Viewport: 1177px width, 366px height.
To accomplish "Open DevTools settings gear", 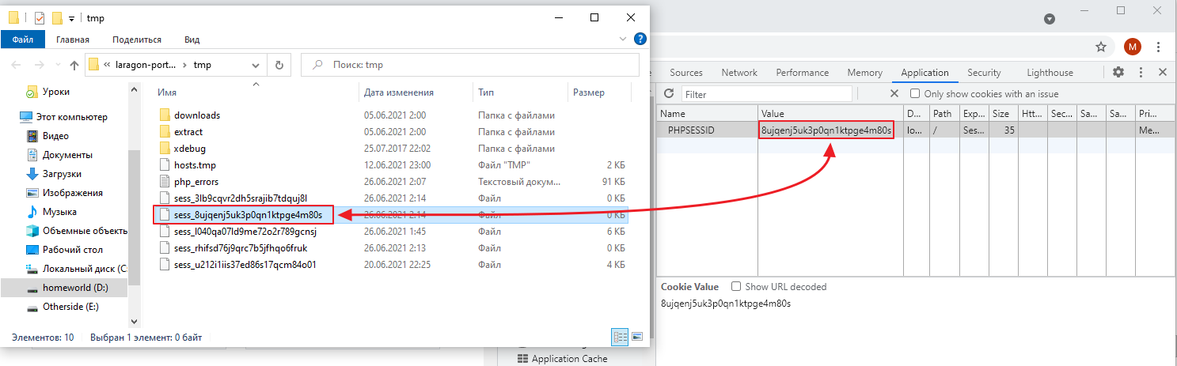I will pos(1118,72).
